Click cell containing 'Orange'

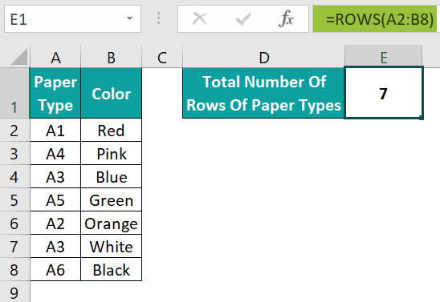[x=111, y=223]
